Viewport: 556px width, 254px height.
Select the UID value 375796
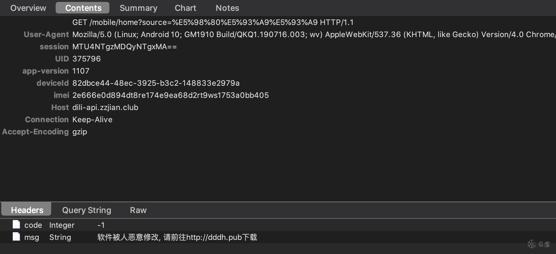tap(86, 59)
